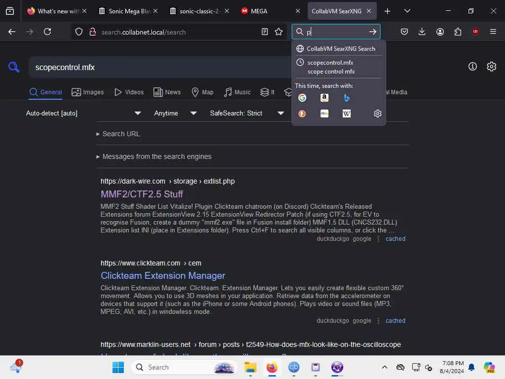Screen dimensions: 505x379
Task: Open the SafeSearch: Strict dropdown
Action: pos(247,114)
